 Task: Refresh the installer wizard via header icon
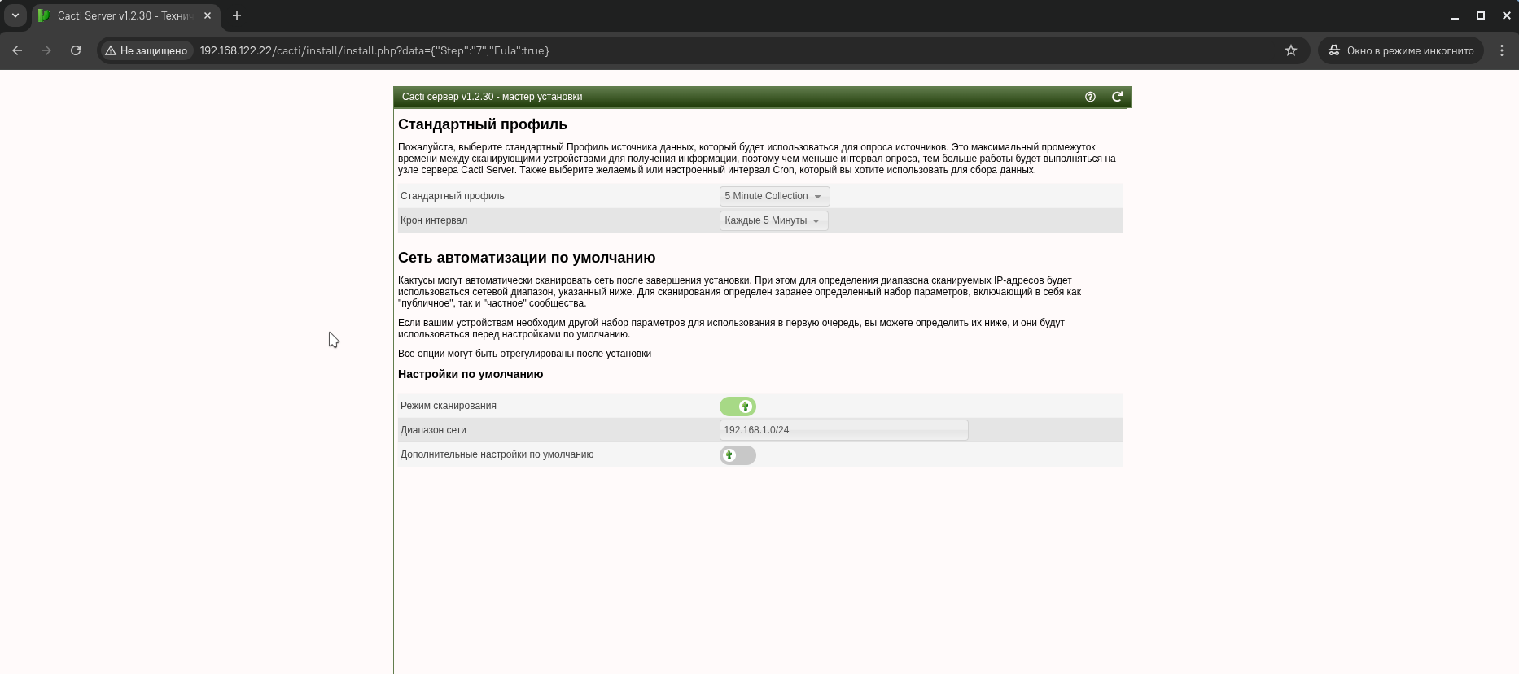tap(1117, 97)
